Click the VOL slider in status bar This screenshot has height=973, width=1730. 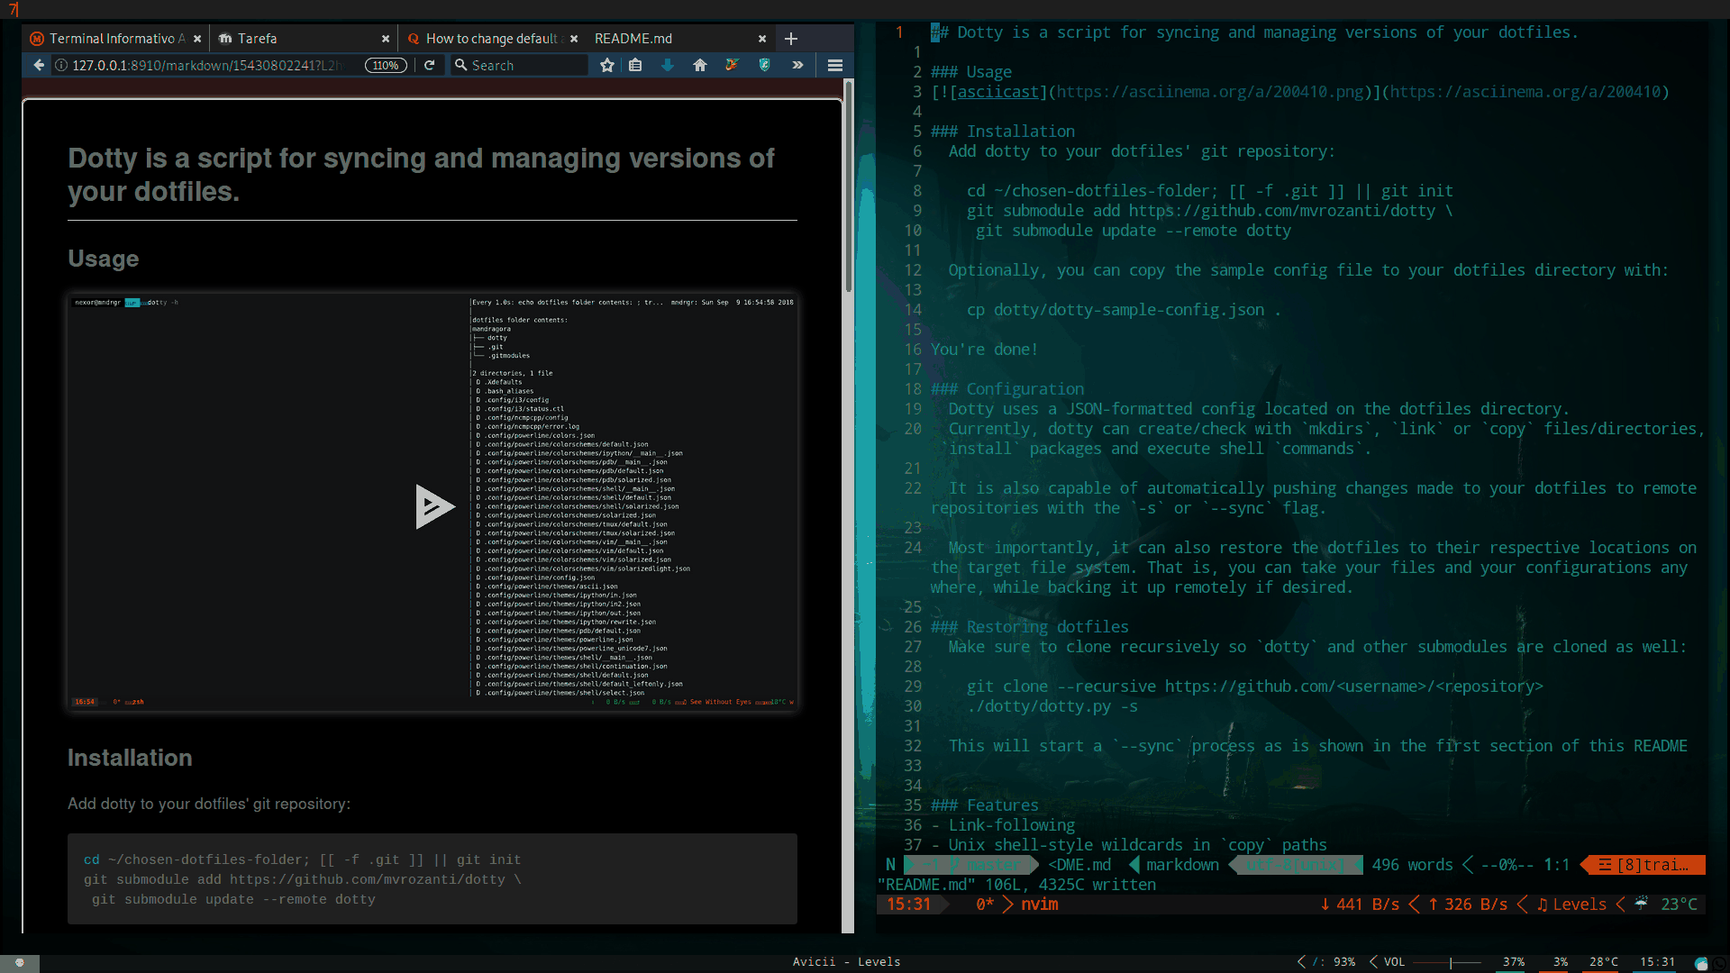tap(1450, 962)
